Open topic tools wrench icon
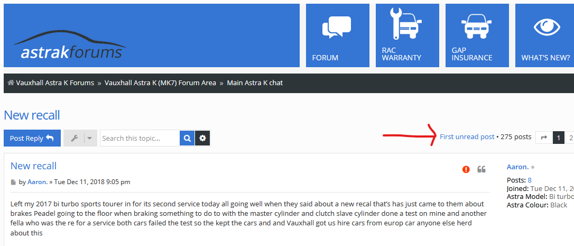574x246 pixels. (x=74, y=138)
